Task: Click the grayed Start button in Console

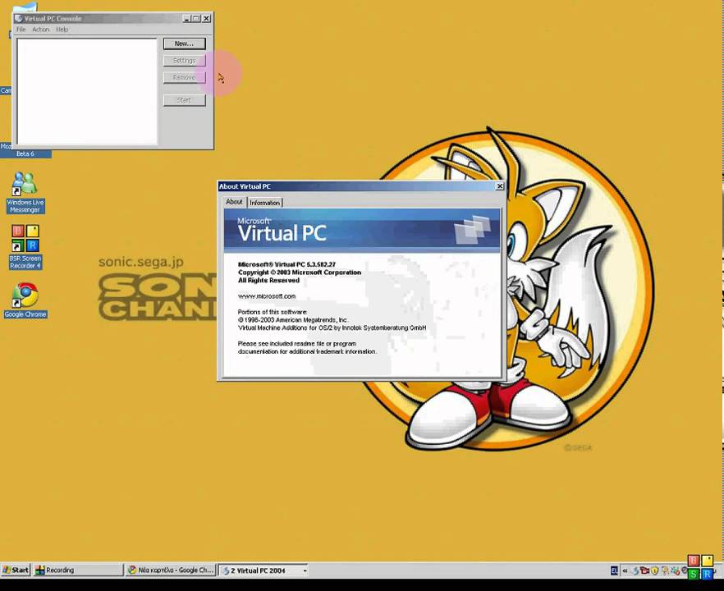Action: coord(184,100)
